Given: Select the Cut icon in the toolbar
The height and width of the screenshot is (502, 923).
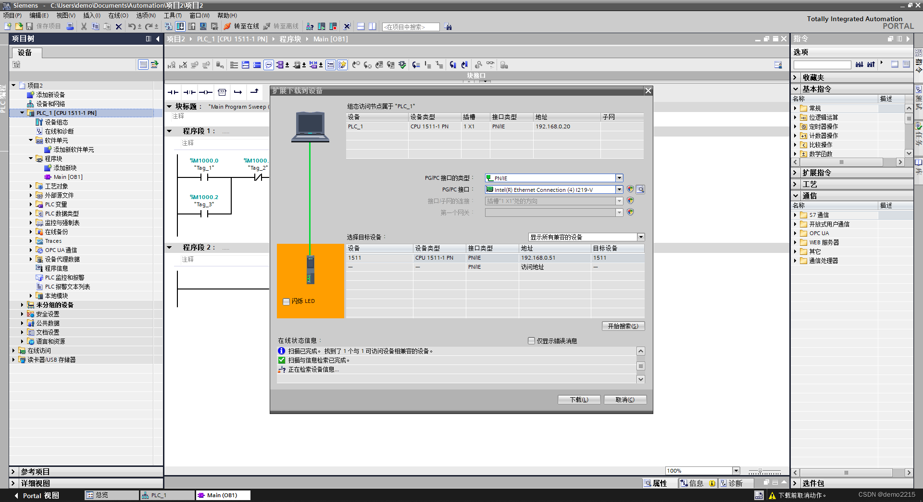Looking at the screenshot, I should tap(84, 26).
